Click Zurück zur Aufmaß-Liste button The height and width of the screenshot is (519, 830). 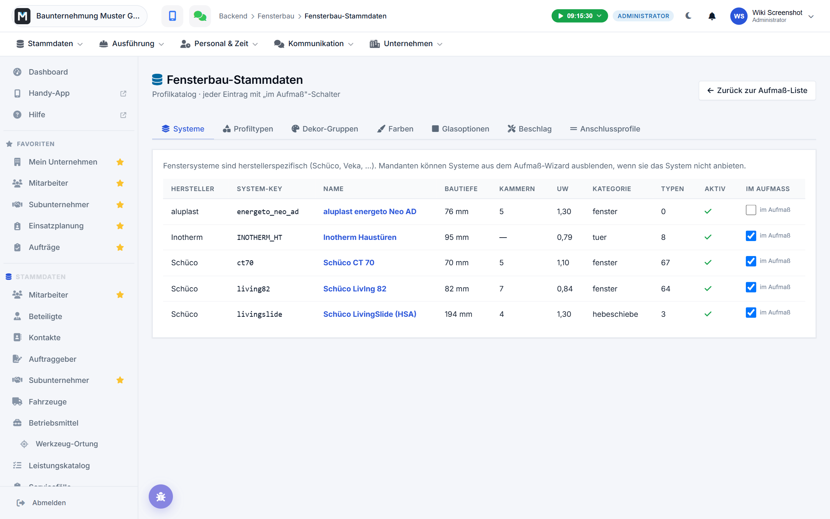tap(757, 90)
